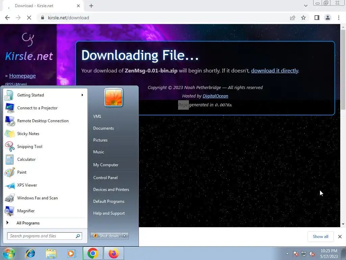
Task: Click the Windows Start orb
Action: (9, 253)
